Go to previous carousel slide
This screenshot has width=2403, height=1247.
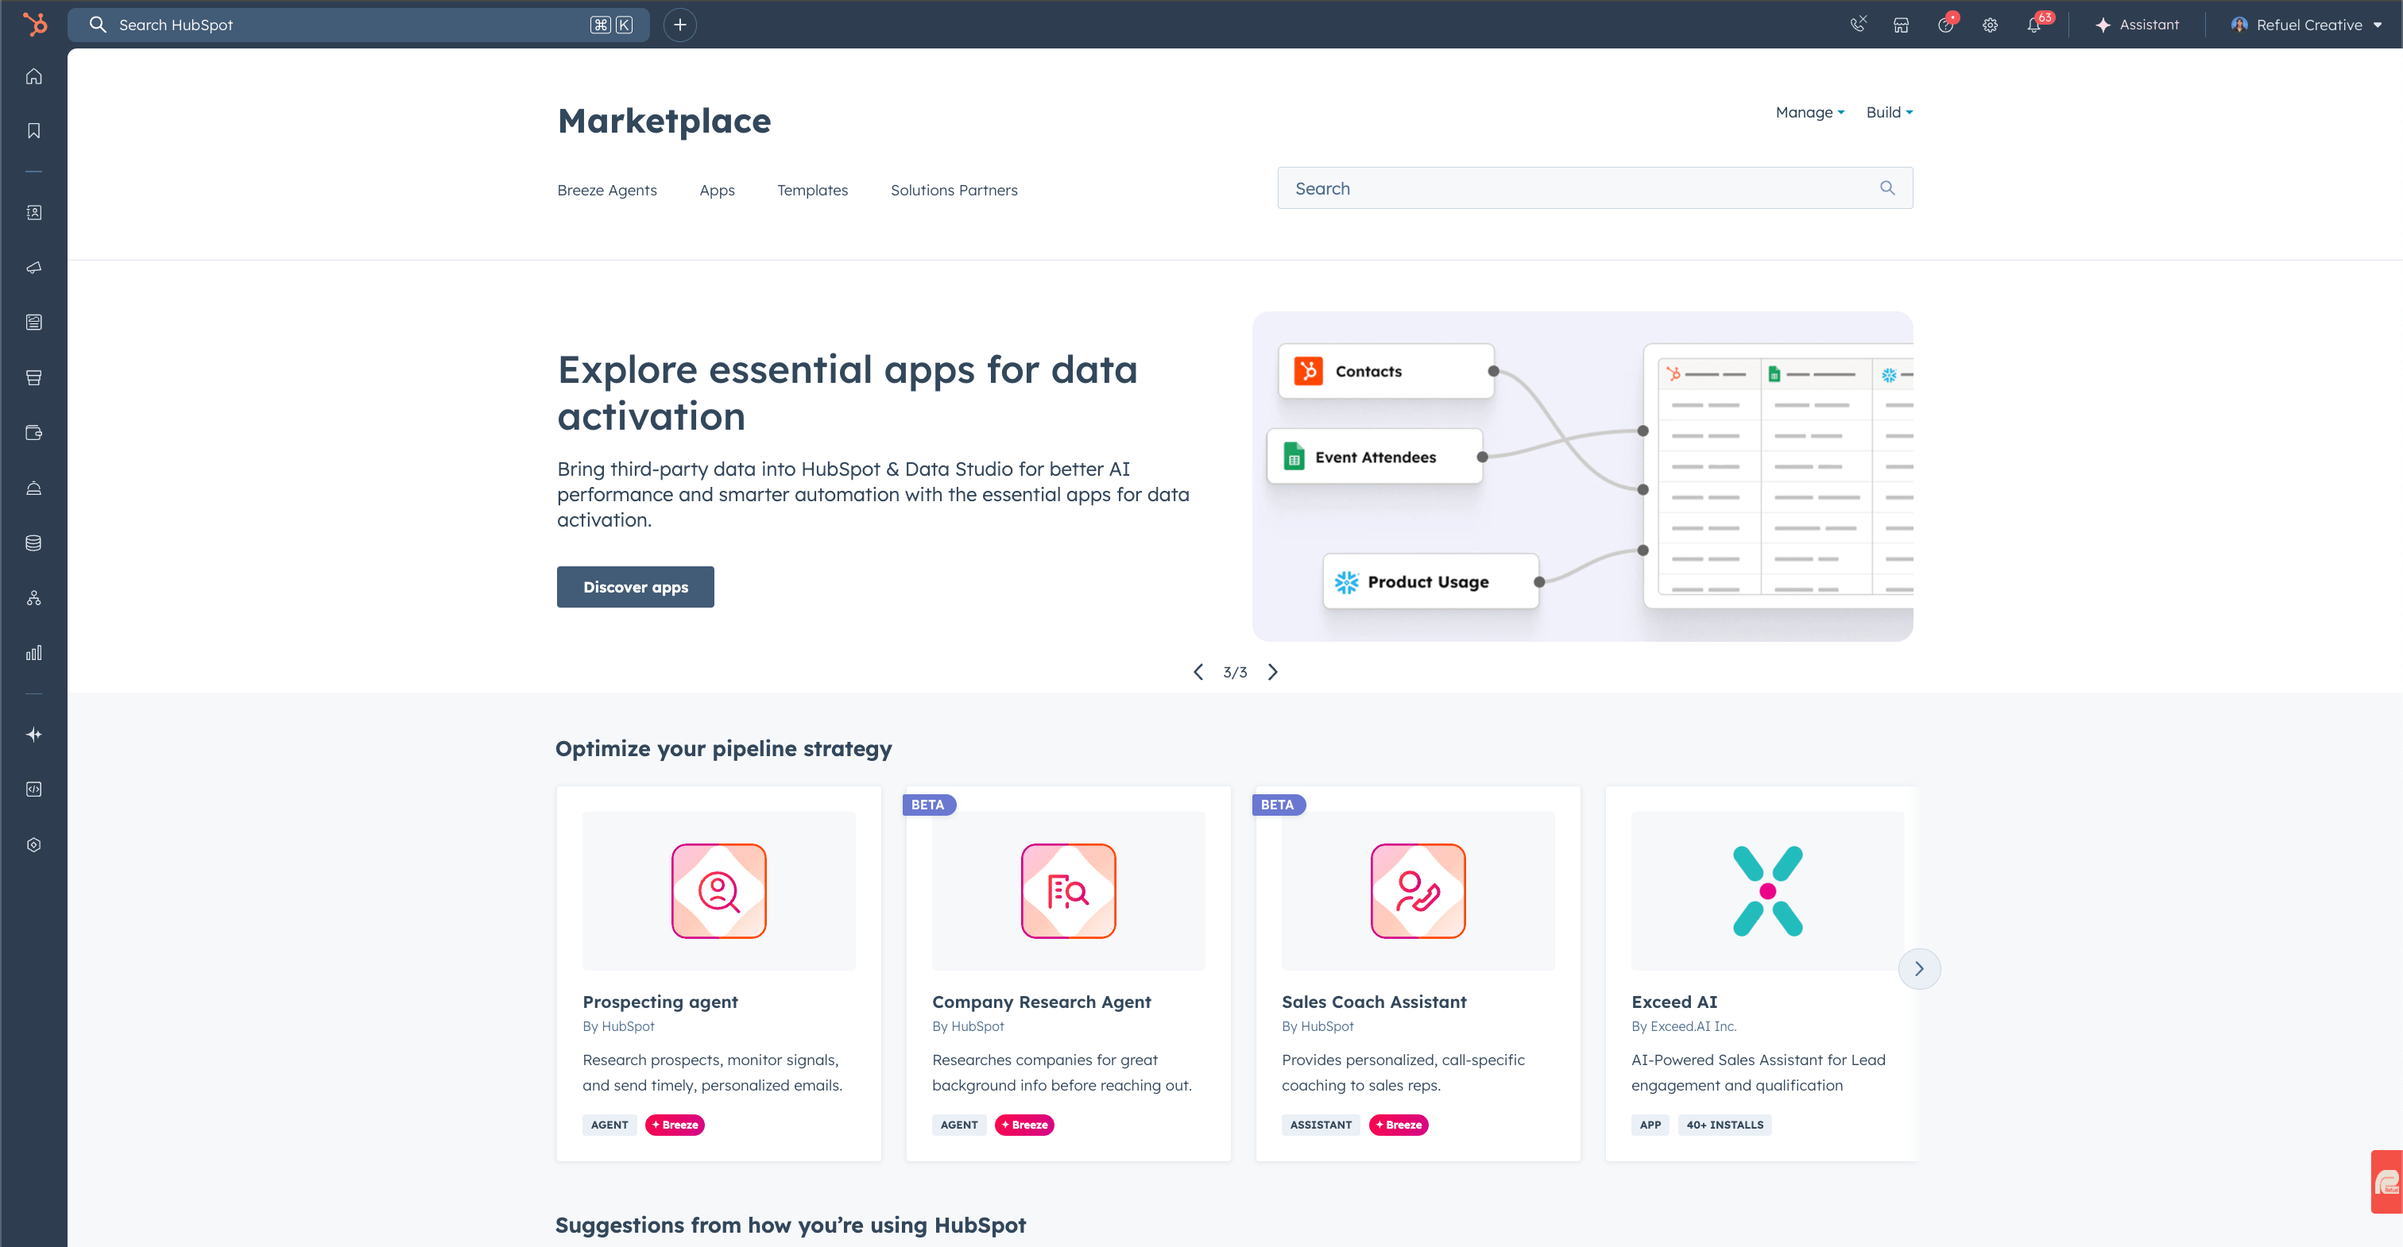(x=1198, y=671)
